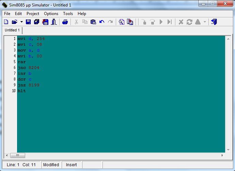Click the New file icon
Image resolution: width=235 pixels, height=171 pixels.
click(6, 22)
